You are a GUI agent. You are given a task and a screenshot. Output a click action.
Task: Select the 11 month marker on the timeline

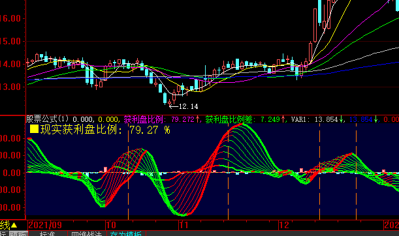click(184, 225)
